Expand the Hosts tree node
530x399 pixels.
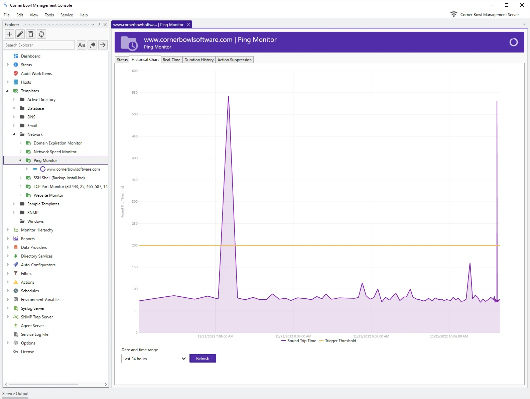pyautogui.click(x=8, y=82)
